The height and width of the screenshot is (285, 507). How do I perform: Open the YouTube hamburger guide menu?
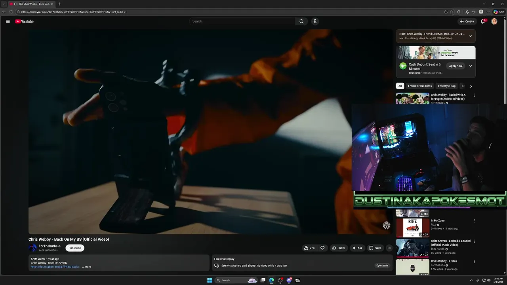click(x=8, y=21)
